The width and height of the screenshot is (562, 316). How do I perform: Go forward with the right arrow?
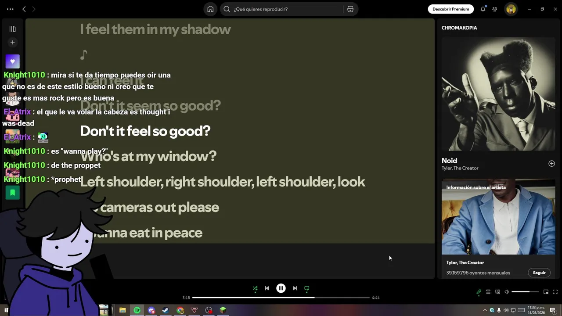(x=34, y=9)
